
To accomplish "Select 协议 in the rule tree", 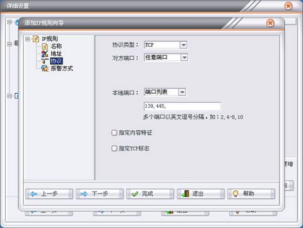I will point(56,61).
